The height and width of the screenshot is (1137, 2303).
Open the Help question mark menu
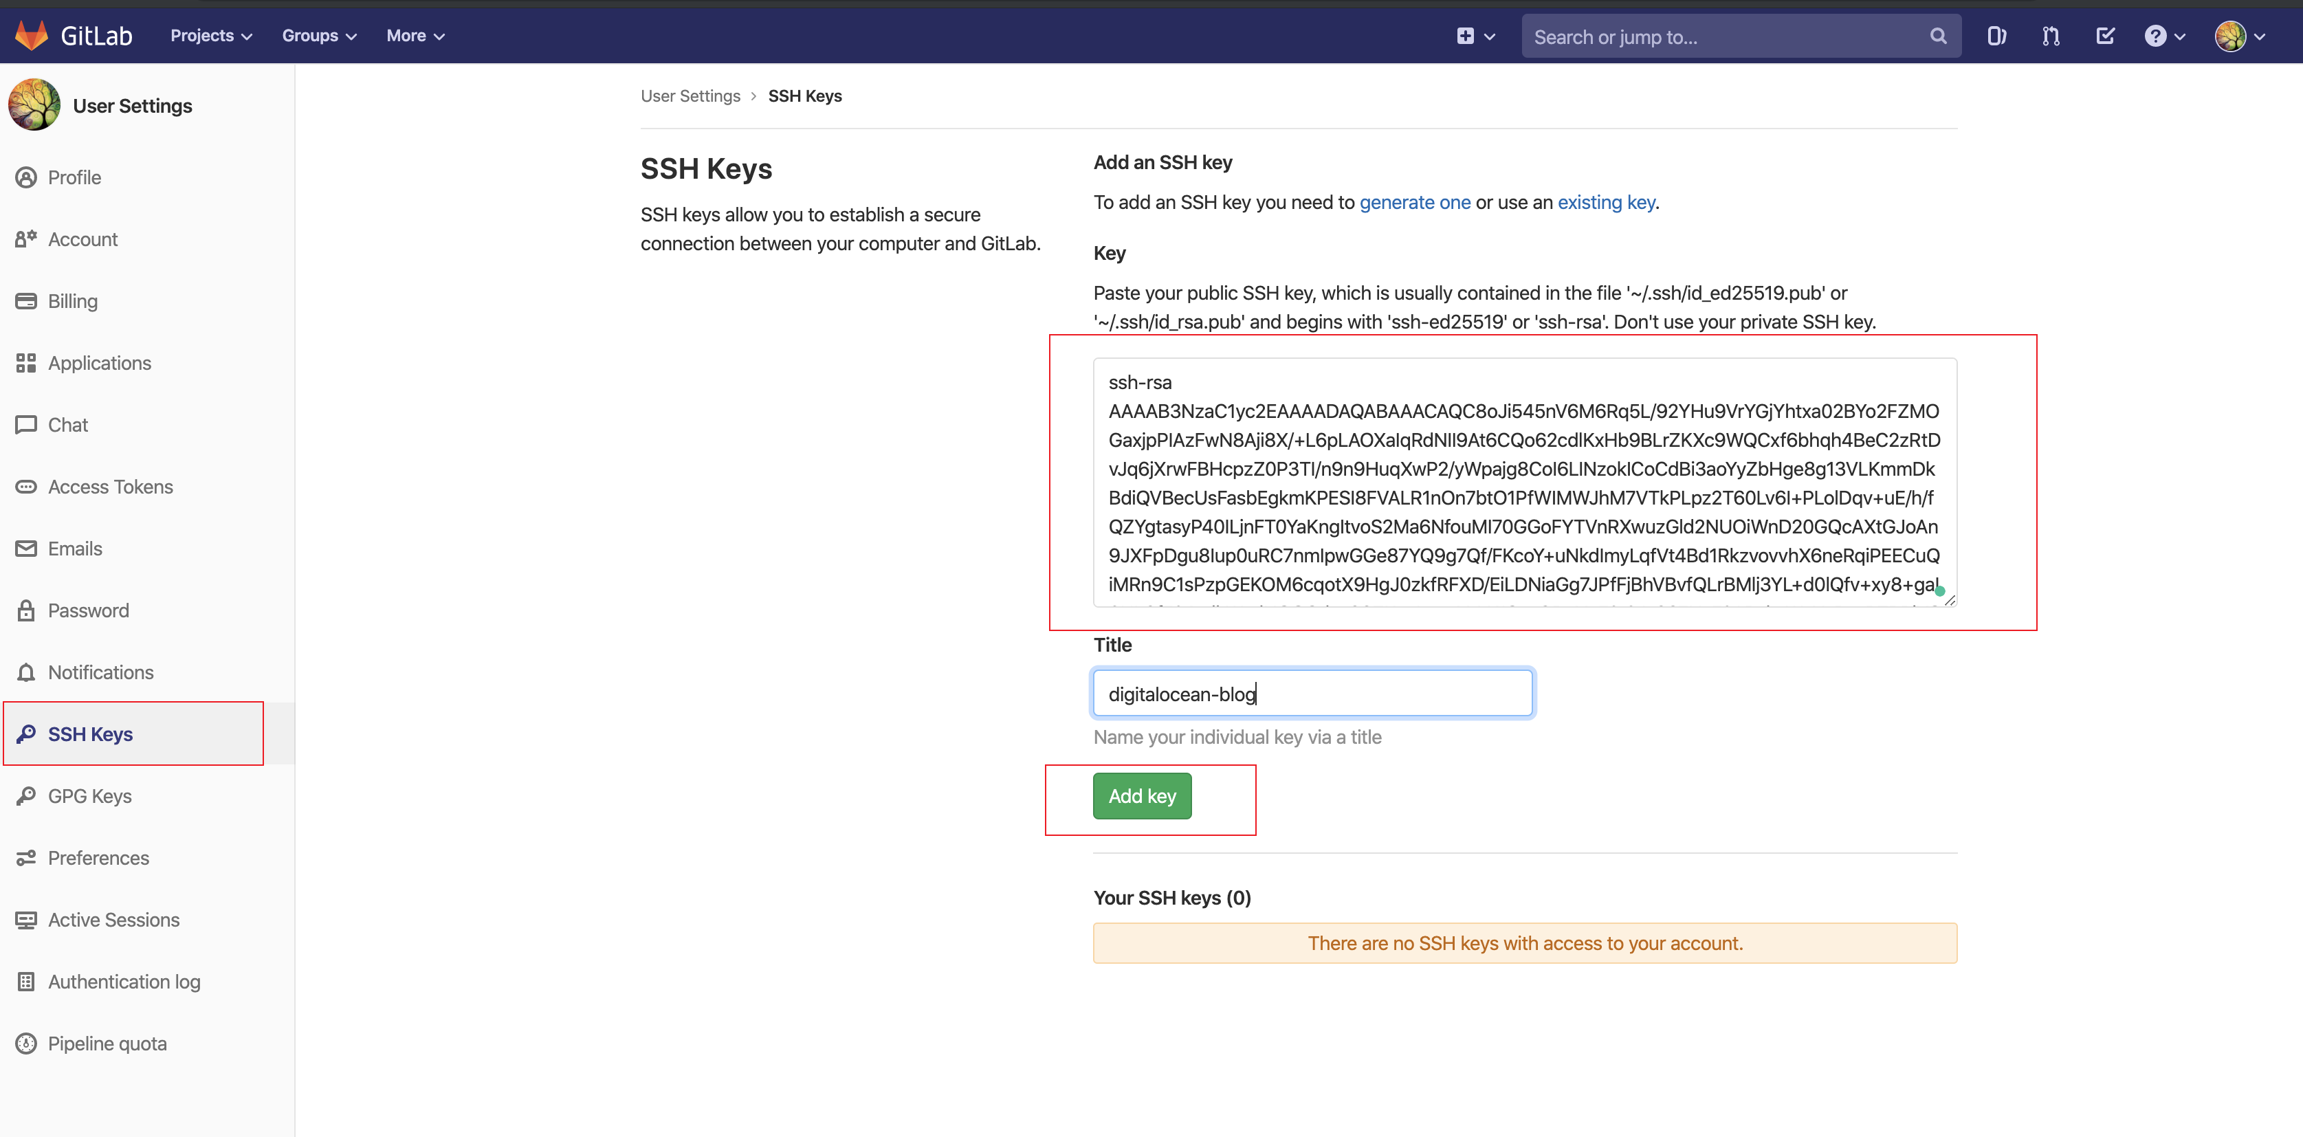pos(2163,36)
